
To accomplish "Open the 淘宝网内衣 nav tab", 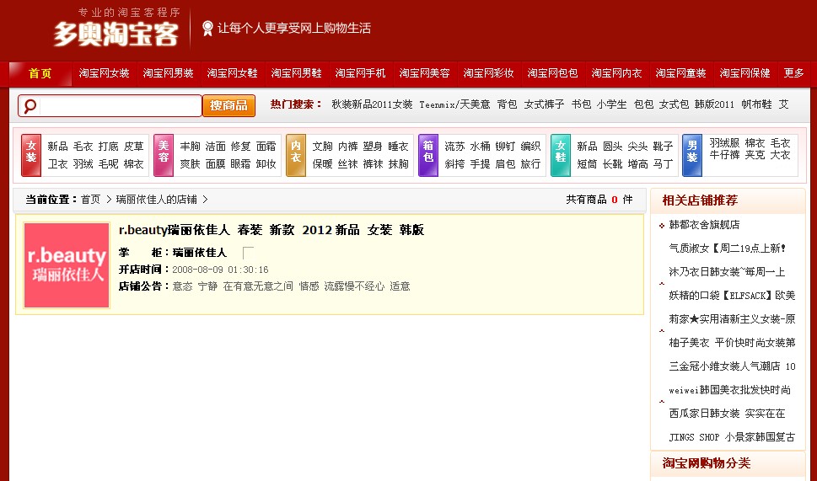I will coord(617,73).
